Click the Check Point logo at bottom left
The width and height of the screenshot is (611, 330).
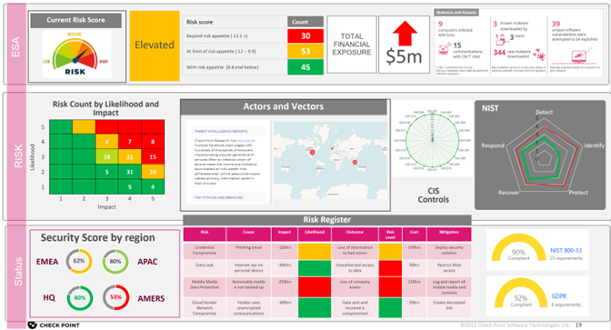[54, 325]
